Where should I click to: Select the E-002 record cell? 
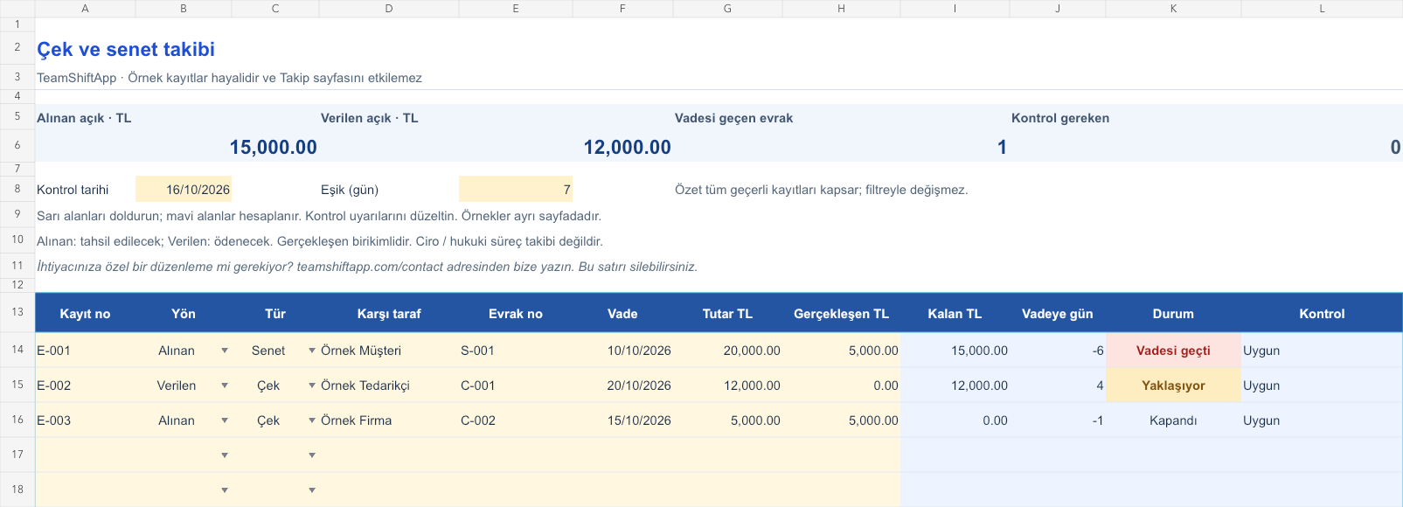click(85, 385)
